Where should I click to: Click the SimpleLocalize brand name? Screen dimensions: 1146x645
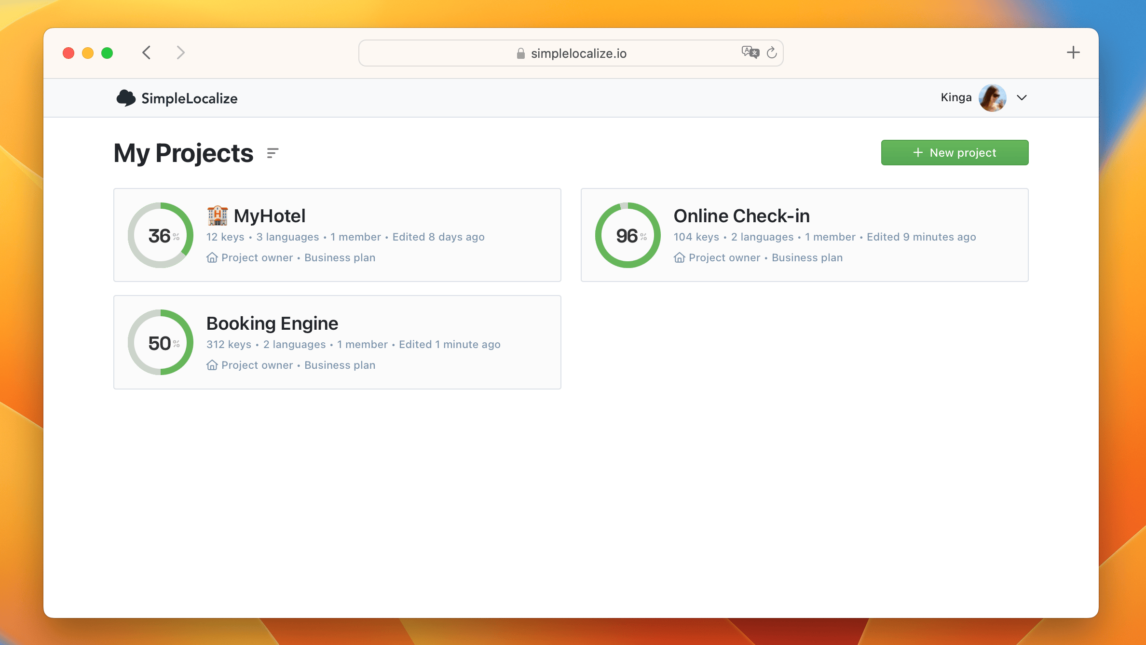tap(189, 98)
